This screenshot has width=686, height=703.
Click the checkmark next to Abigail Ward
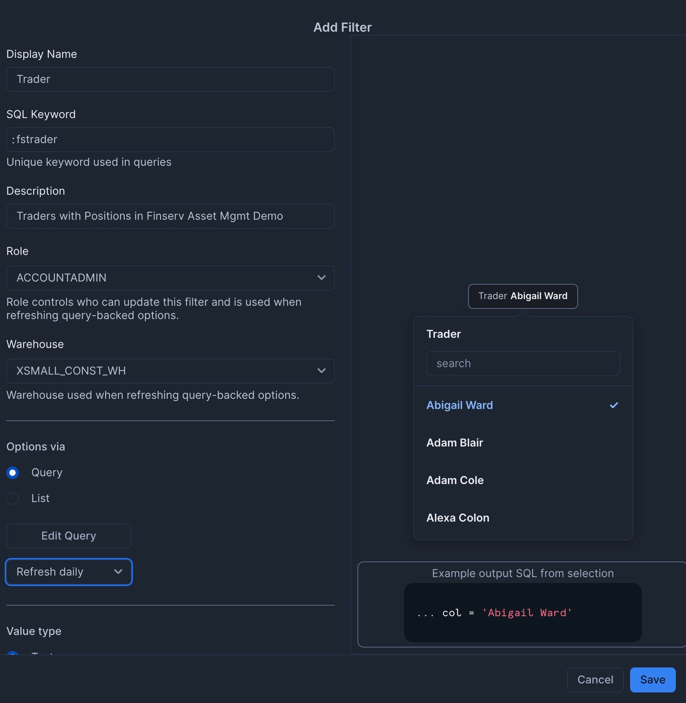[614, 405]
